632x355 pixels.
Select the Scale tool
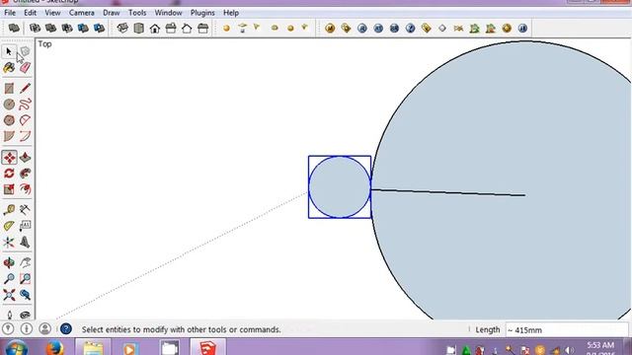(9, 189)
